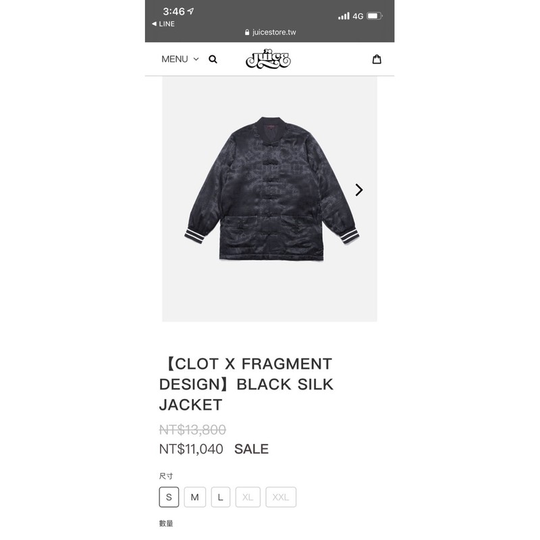Tap the 3:46 clock in status bar
540x540 pixels.
174,11
